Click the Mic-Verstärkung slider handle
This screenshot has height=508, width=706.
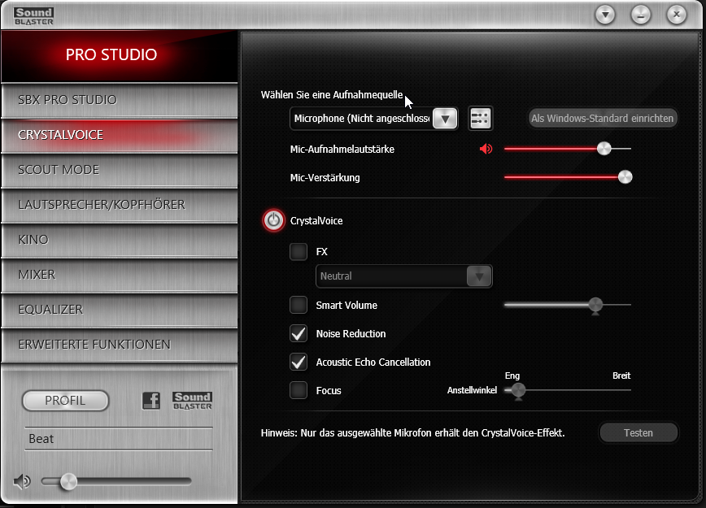coord(625,177)
